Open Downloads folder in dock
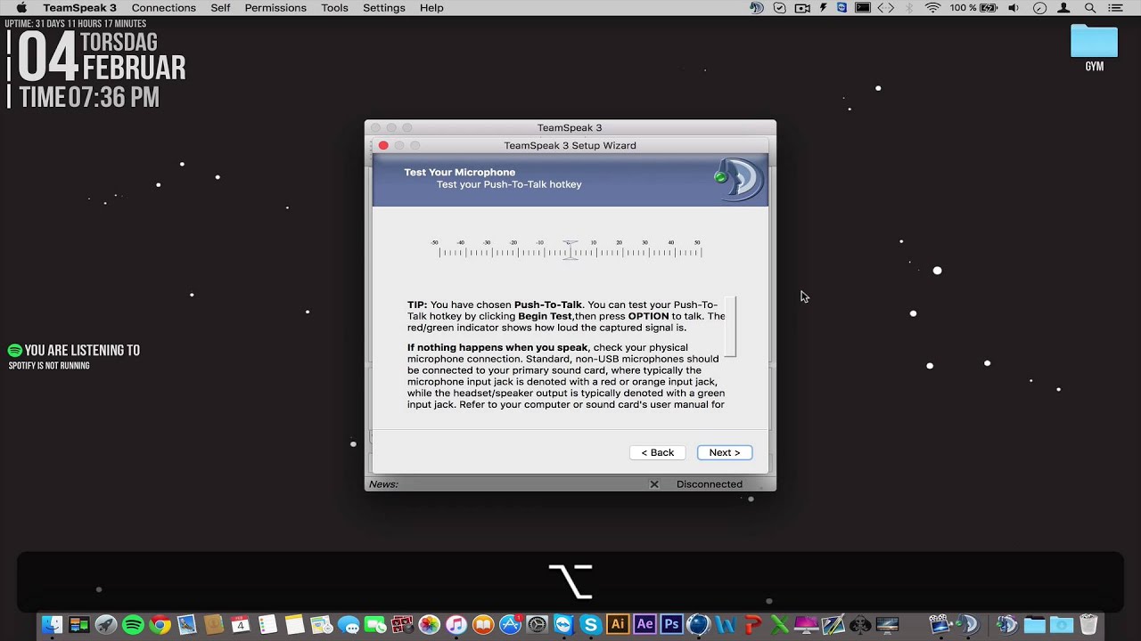Image resolution: width=1141 pixels, height=641 pixels. pyautogui.click(x=1062, y=625)
